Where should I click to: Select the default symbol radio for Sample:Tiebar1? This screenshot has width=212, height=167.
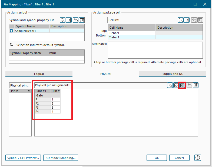tap(11, 31)
